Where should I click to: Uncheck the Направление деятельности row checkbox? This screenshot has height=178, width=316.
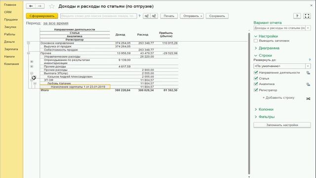[x=256, y=73]
